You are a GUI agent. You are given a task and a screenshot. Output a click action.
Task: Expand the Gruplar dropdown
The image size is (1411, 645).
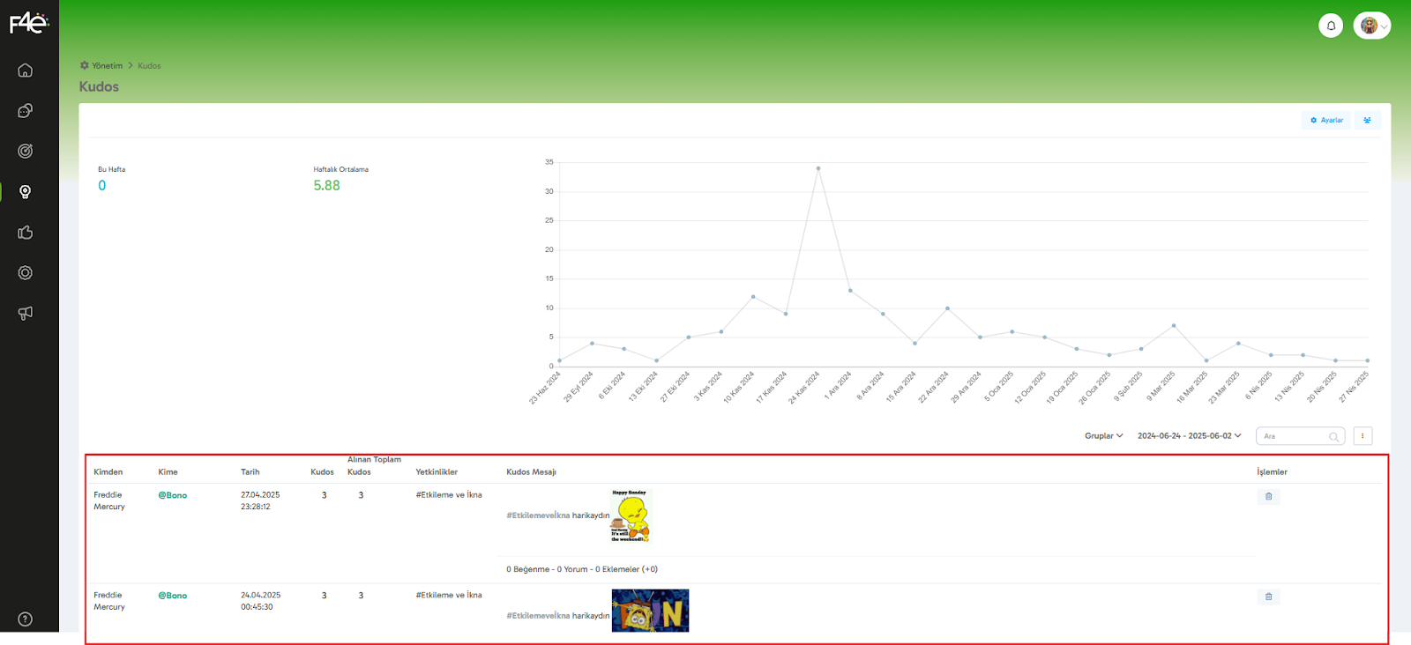(1103, 436)
